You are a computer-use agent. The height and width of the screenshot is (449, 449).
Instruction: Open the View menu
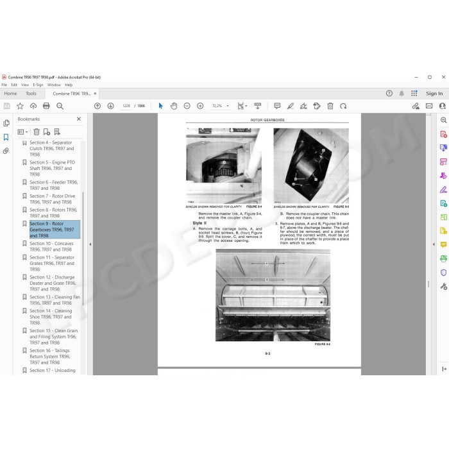pyautogui.click(x=25, y=85)
